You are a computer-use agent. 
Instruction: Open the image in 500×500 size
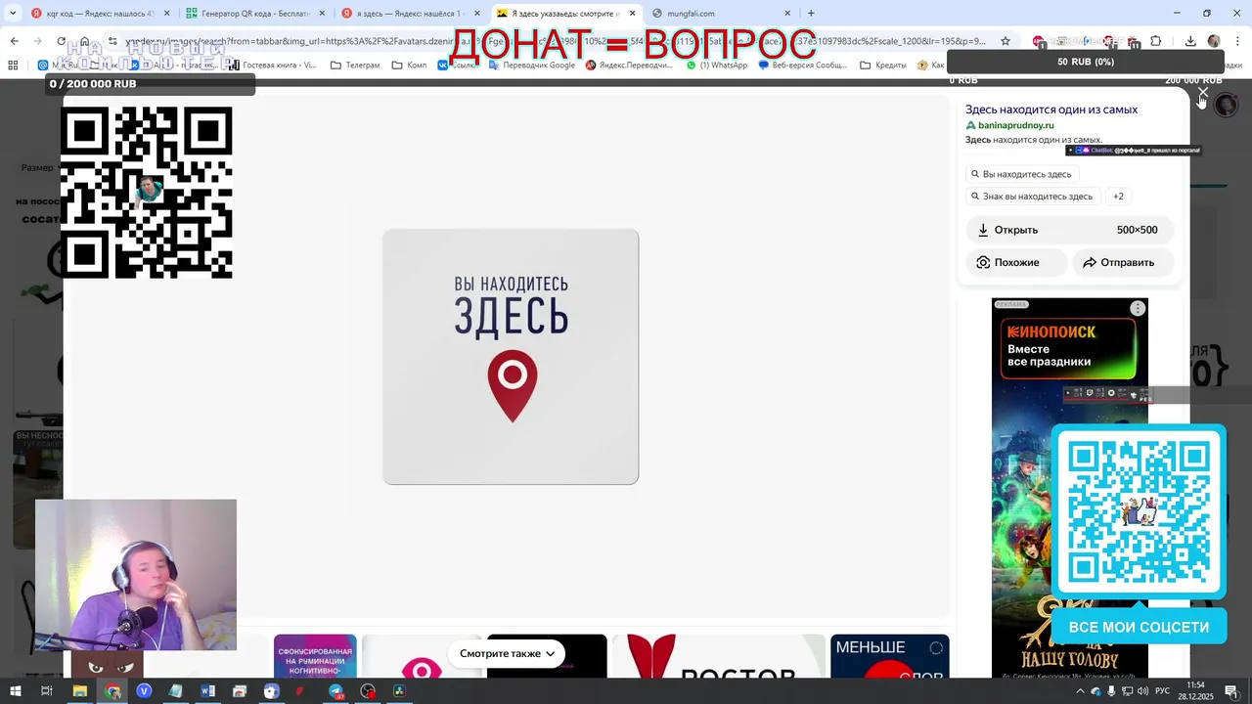click(x=1069, y=230)
